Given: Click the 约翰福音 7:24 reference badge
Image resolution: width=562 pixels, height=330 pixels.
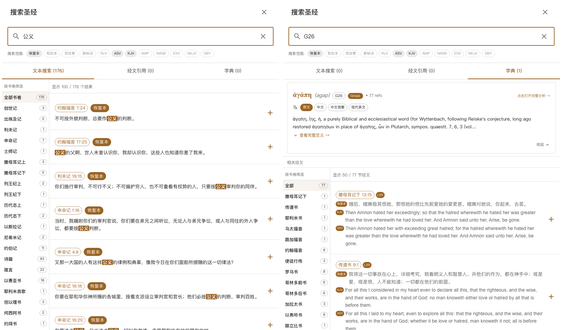Looking at the screenshot, I should pyautogui.click(x=71, y=108).
